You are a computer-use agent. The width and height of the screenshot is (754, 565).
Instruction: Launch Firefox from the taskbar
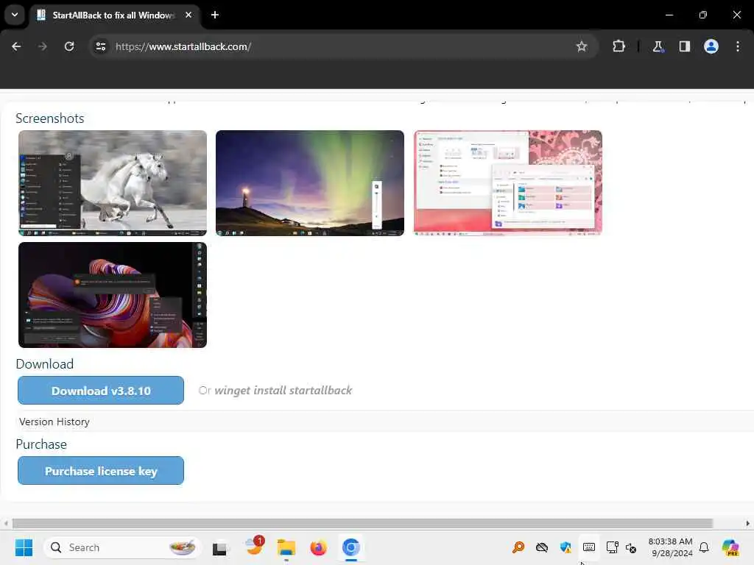pos(318,547)
